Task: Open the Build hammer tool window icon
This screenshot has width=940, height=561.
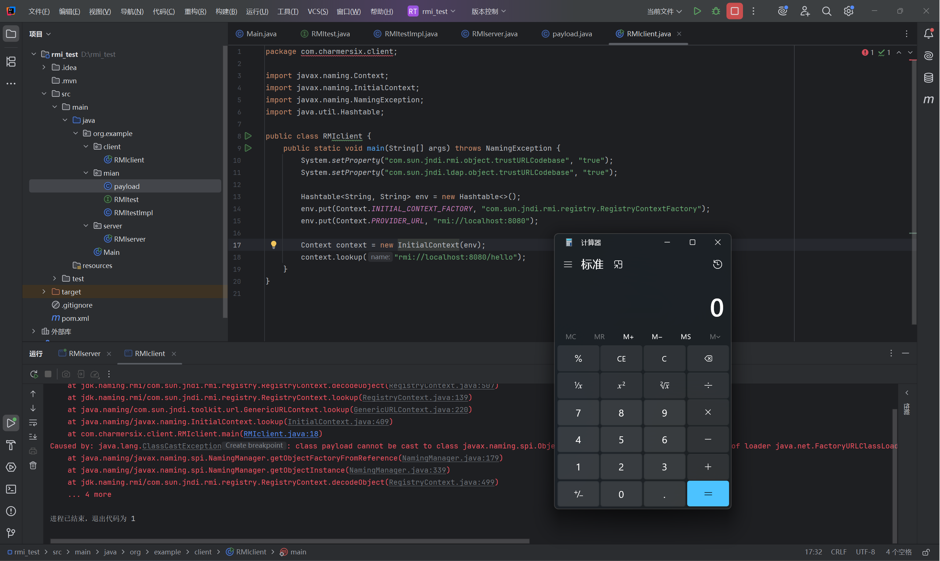Action: click(x=11, y=445)
